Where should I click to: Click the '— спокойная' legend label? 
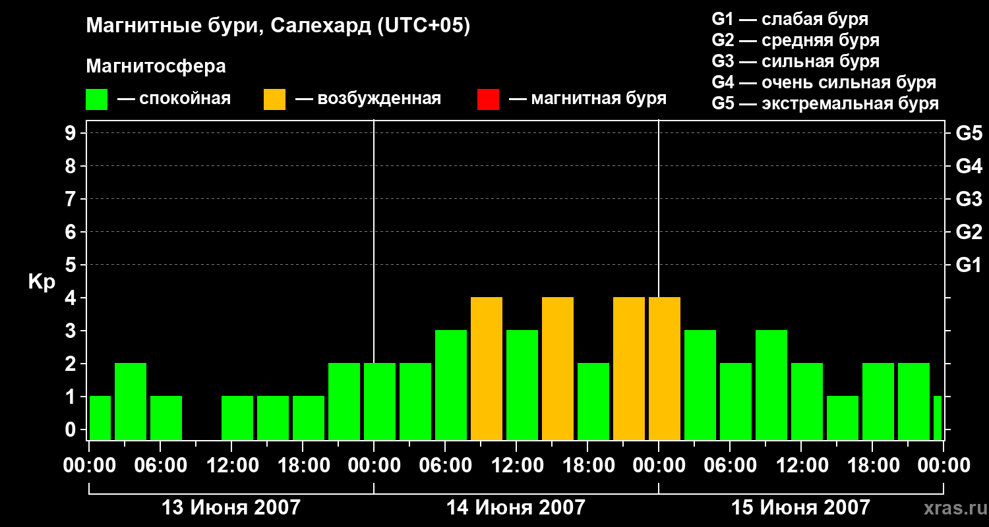(x=174, y=99)
